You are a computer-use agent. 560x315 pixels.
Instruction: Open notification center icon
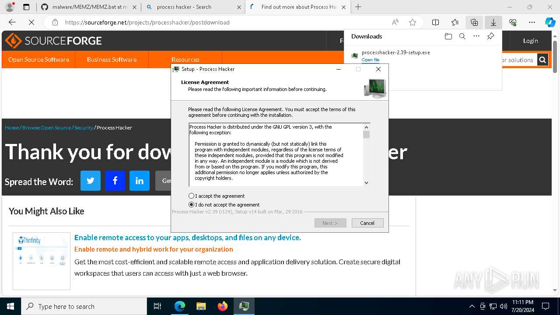click(x=546, y=306)
